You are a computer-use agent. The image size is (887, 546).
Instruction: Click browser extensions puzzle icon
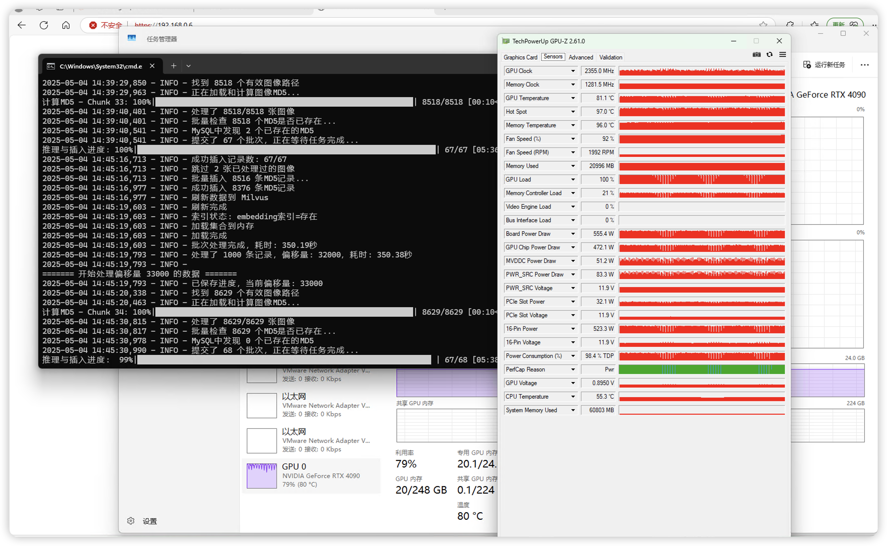pos(790,25)
